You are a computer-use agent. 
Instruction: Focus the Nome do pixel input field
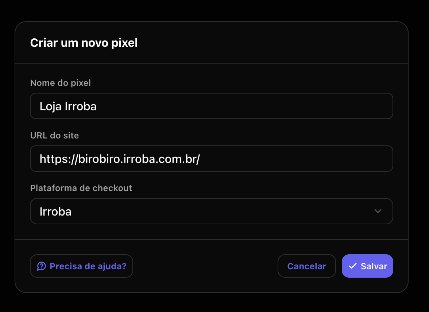point(212,106)
